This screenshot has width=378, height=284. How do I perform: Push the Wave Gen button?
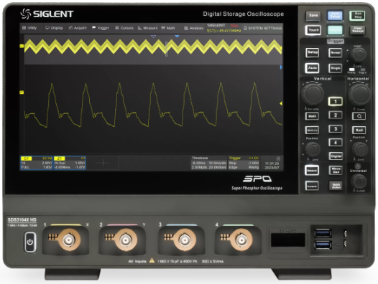(x=336, y=170)
